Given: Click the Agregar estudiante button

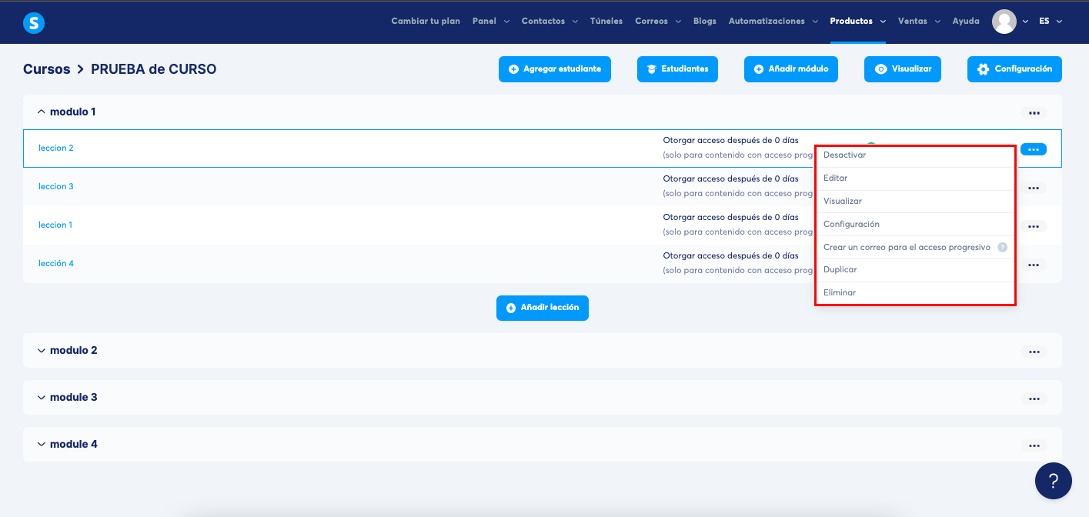Looking at the screenshot, I should pyautogui.click(x=554, y=69).
